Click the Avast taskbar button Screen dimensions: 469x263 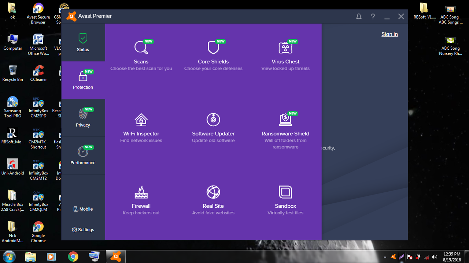click(116, 256)
